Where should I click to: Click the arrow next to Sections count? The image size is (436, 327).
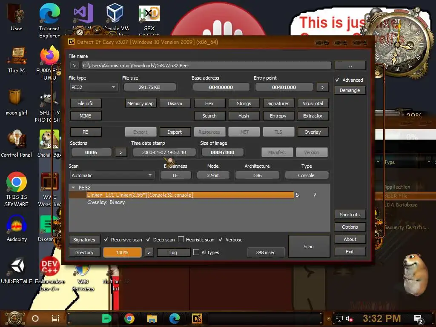[121, 152]
